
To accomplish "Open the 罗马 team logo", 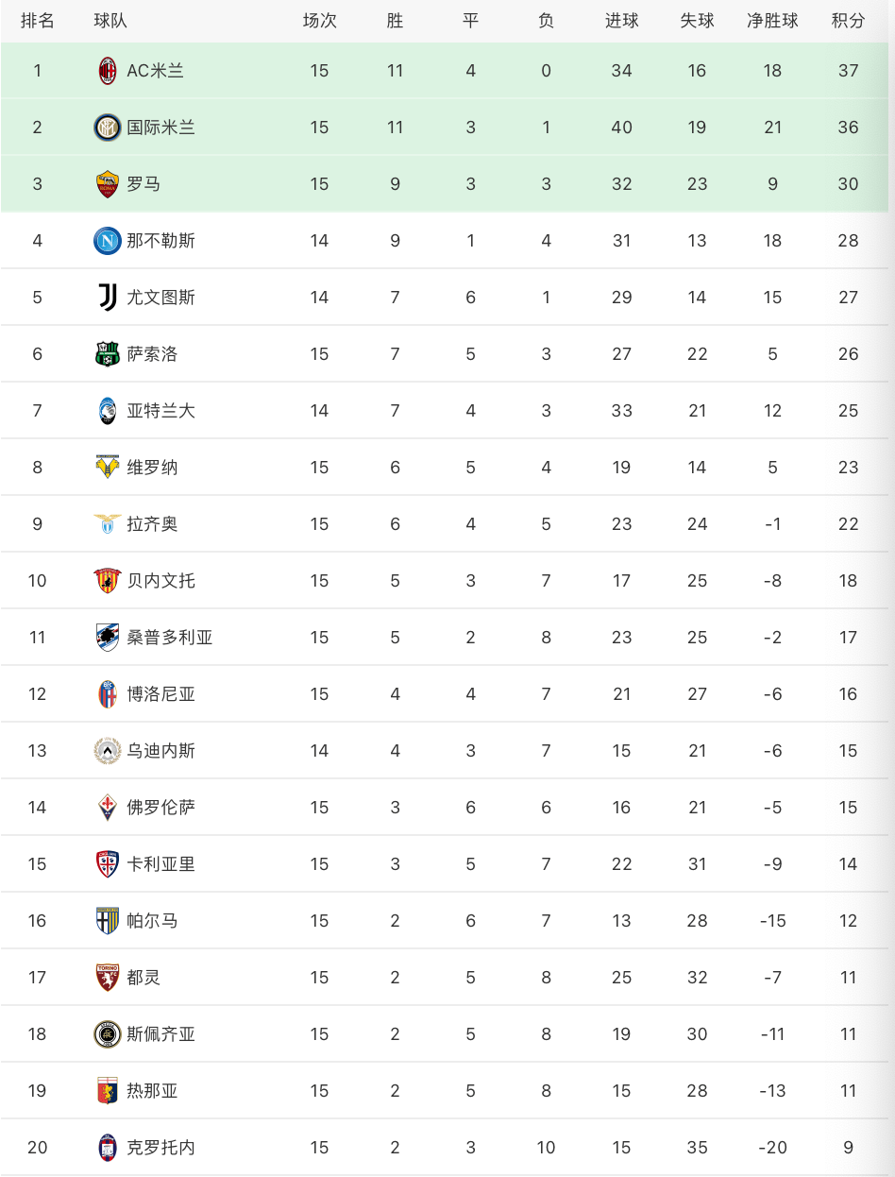I will pos(108,184).
